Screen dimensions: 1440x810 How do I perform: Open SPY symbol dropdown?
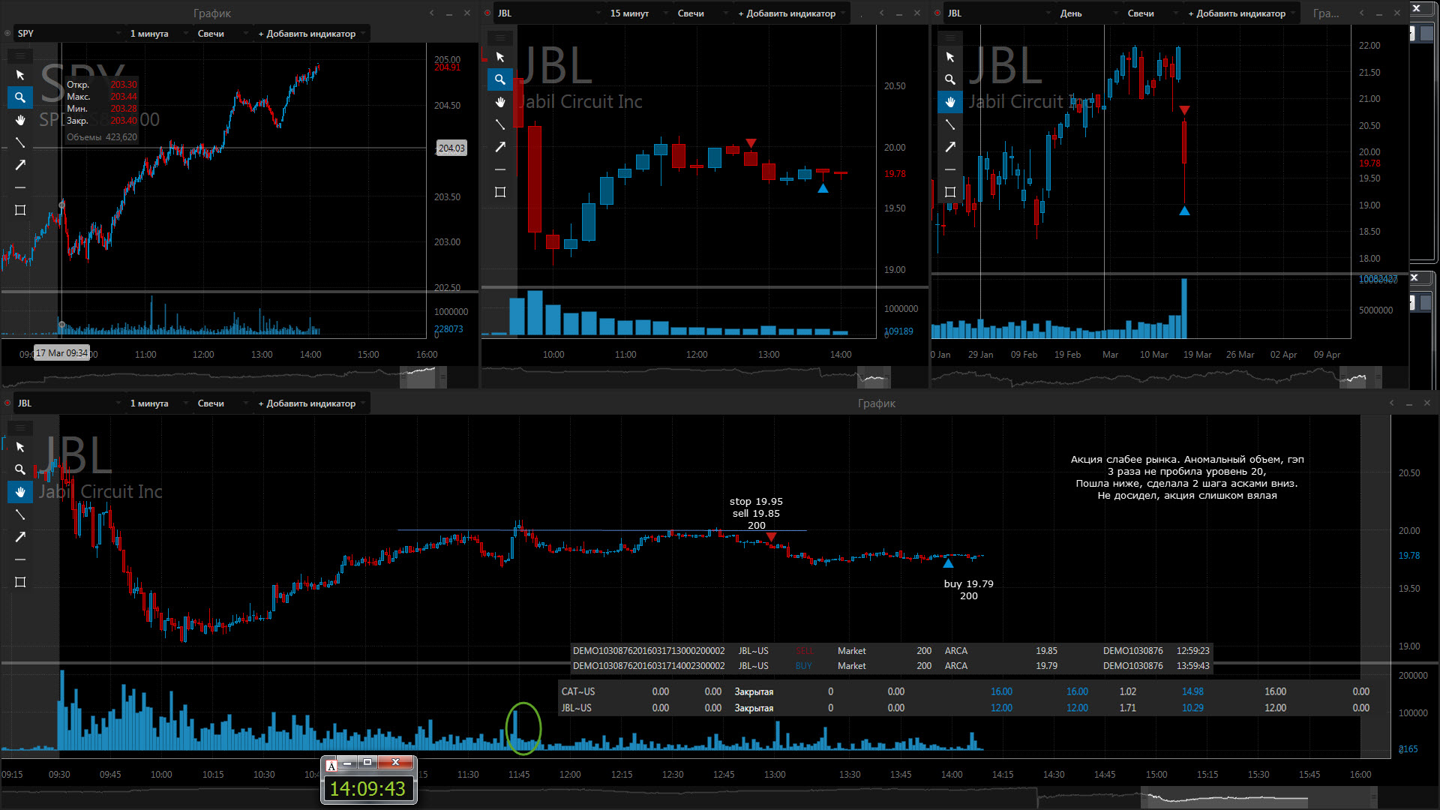tap(69, 33)
